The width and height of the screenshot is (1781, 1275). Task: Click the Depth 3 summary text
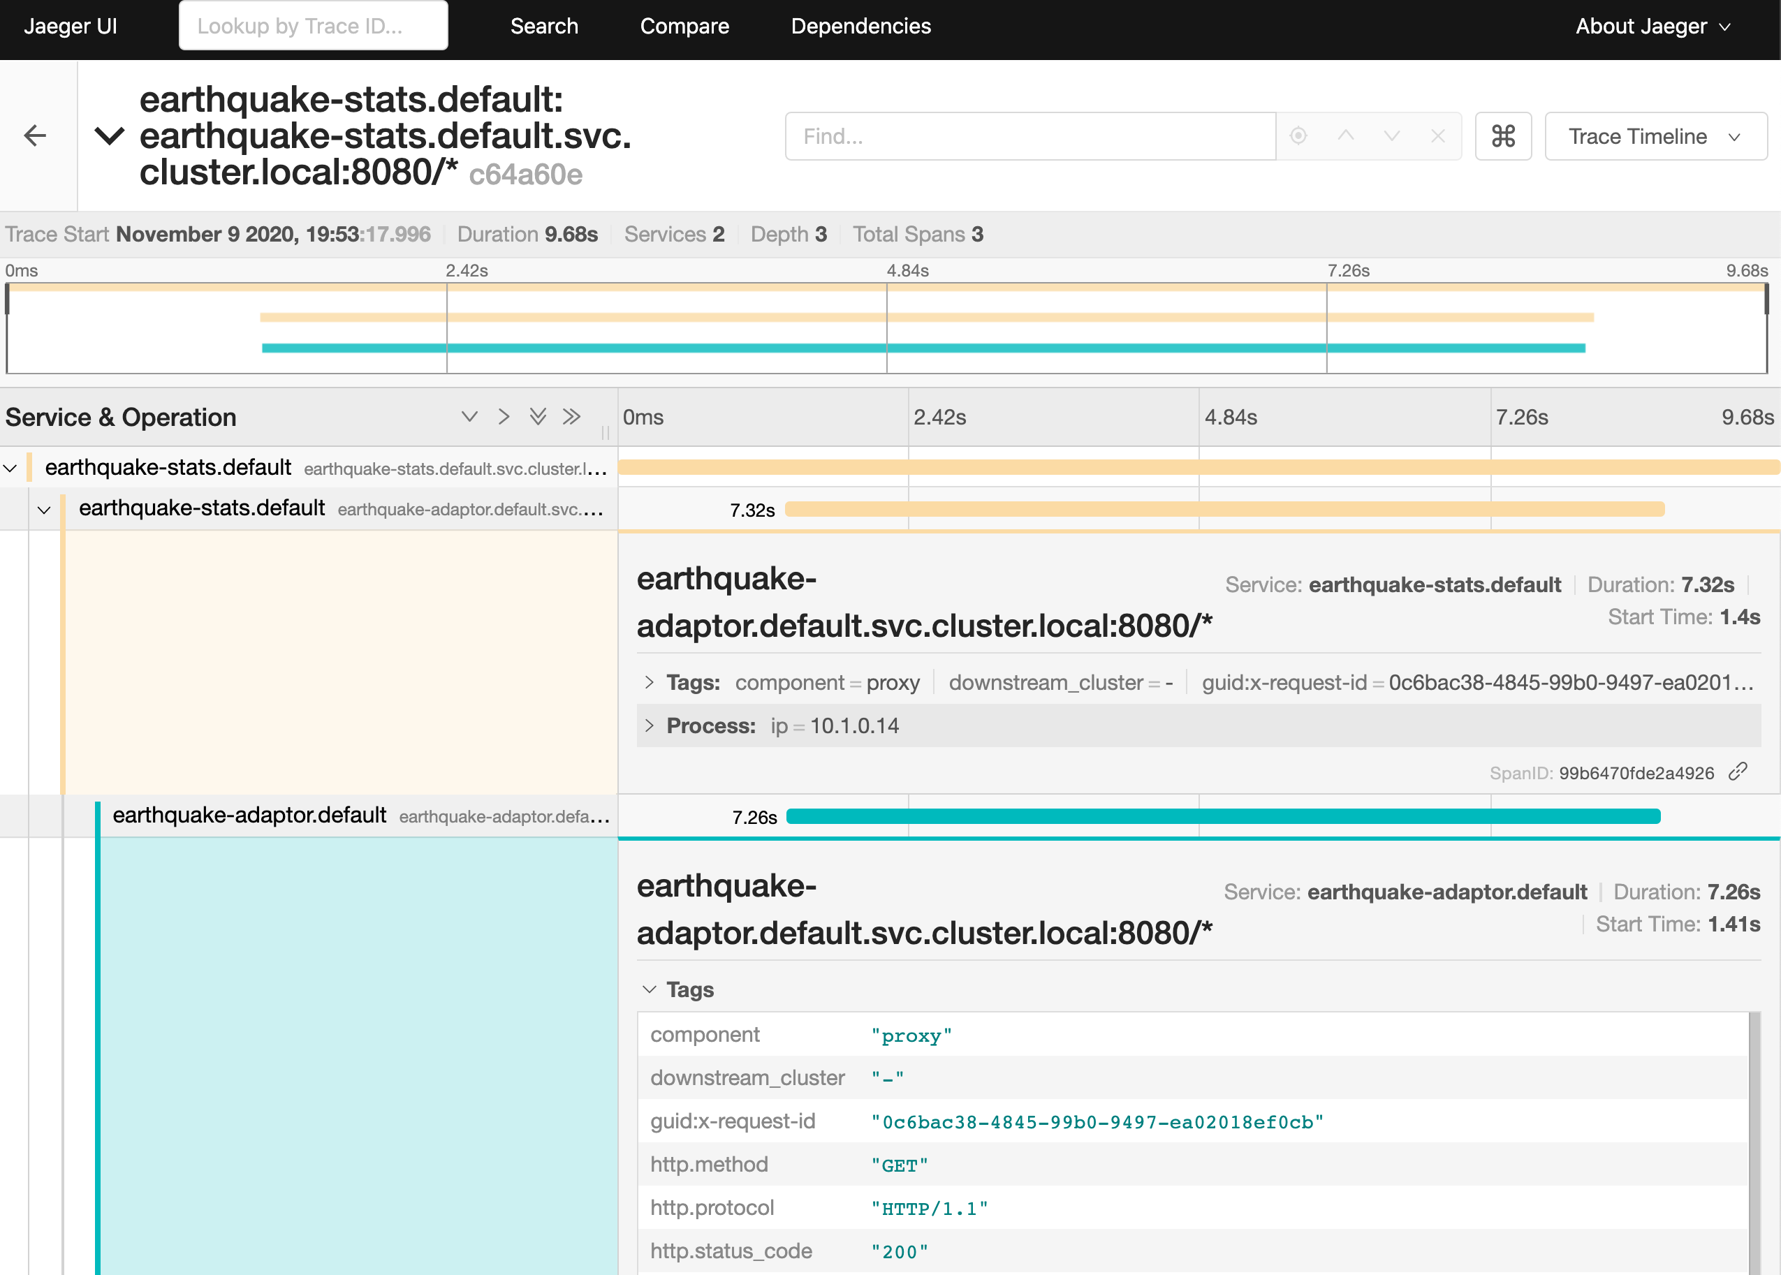788,234
